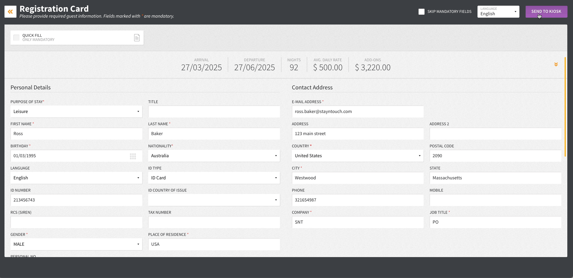Collapse stay summary with orange double-chevron
Viewport: 573px width, 278px height.
(x=556, y=64)
